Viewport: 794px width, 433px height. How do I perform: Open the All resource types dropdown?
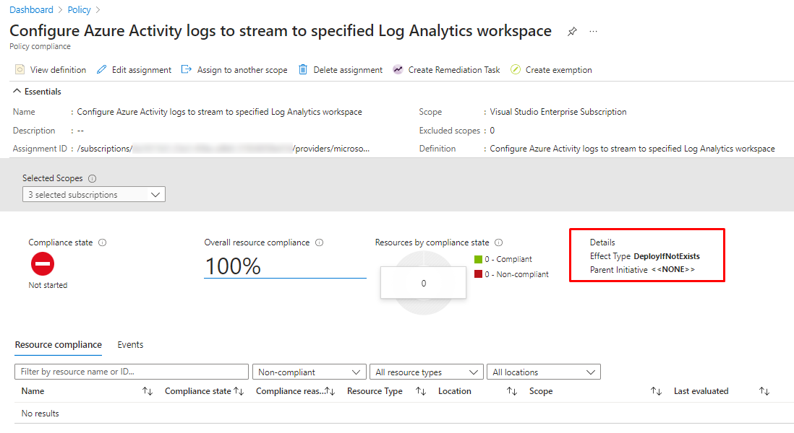click(x=425, y=372)
